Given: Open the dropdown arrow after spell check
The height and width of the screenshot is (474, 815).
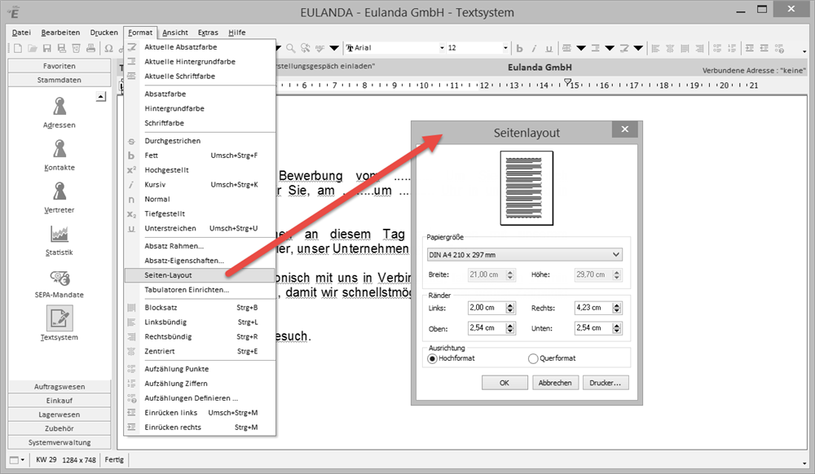Looking at the screenshot, I should [x=334, y=48].
